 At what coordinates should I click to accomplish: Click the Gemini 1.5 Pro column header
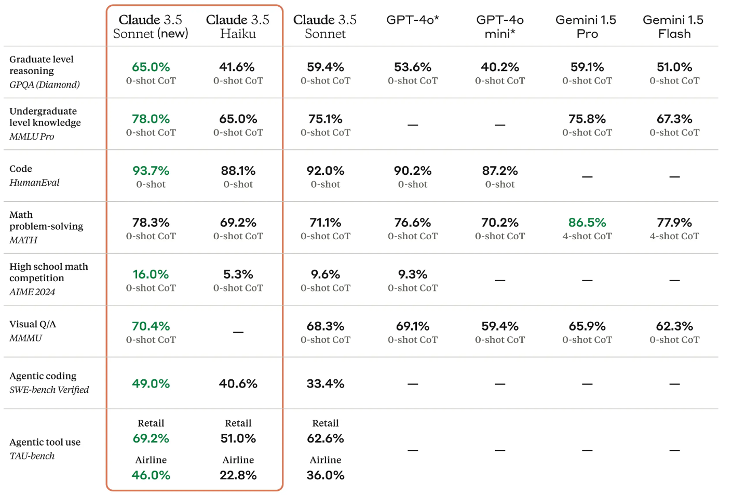point(587,26)
